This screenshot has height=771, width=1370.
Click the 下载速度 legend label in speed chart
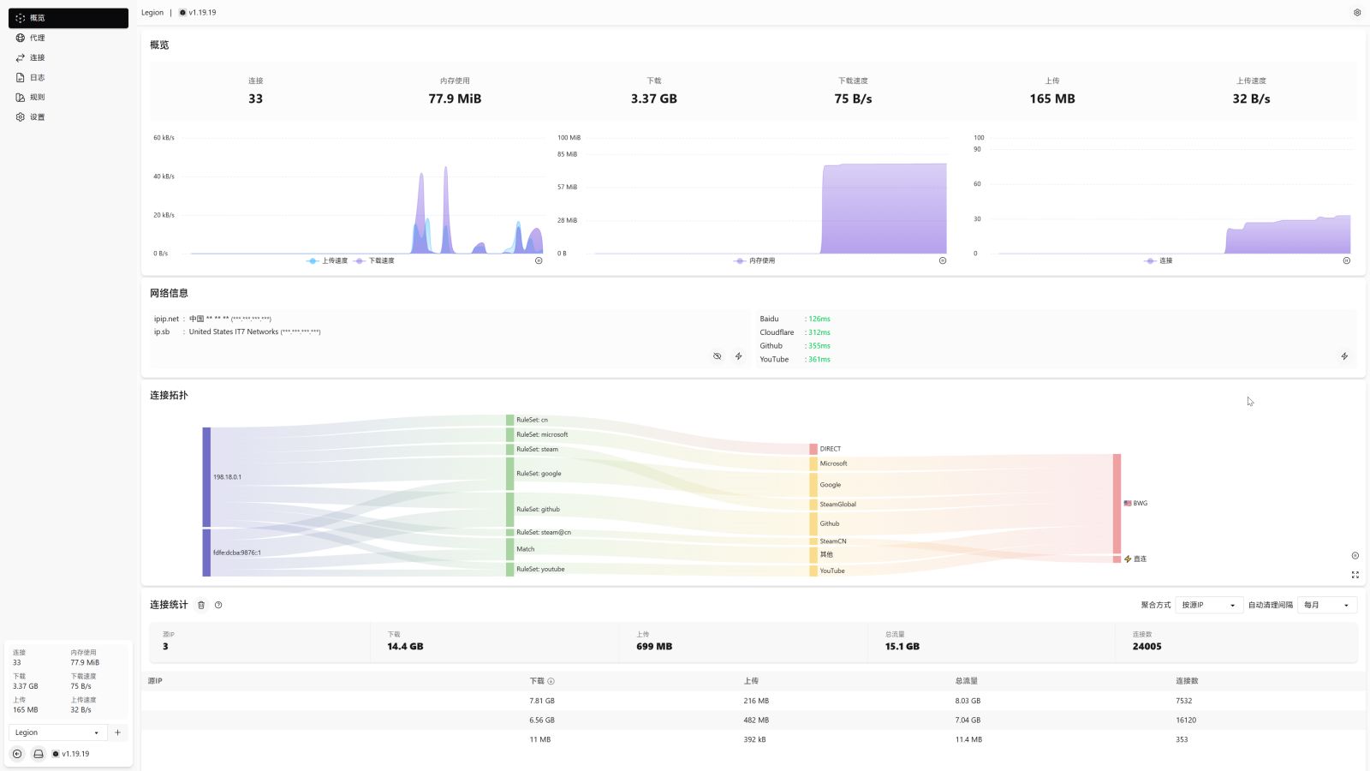[381, 260]
